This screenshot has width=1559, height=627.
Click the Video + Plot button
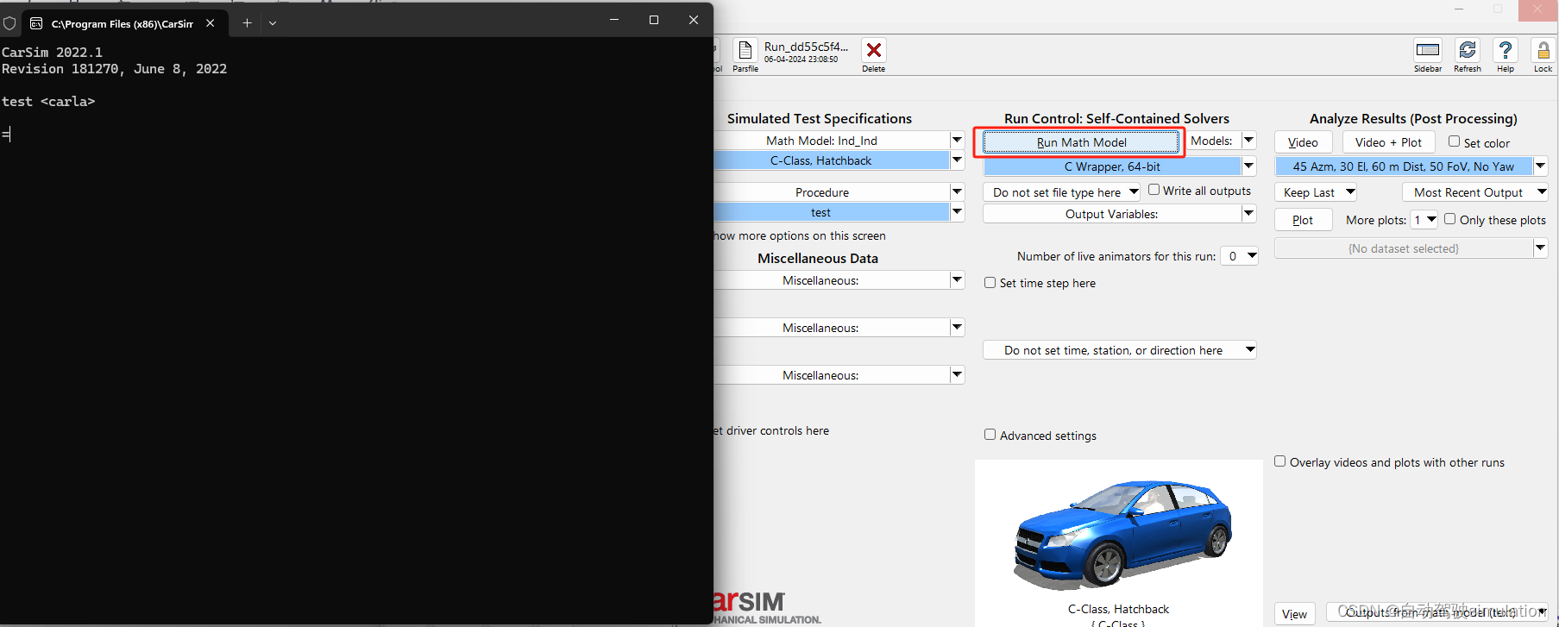tap(1388, 142)
